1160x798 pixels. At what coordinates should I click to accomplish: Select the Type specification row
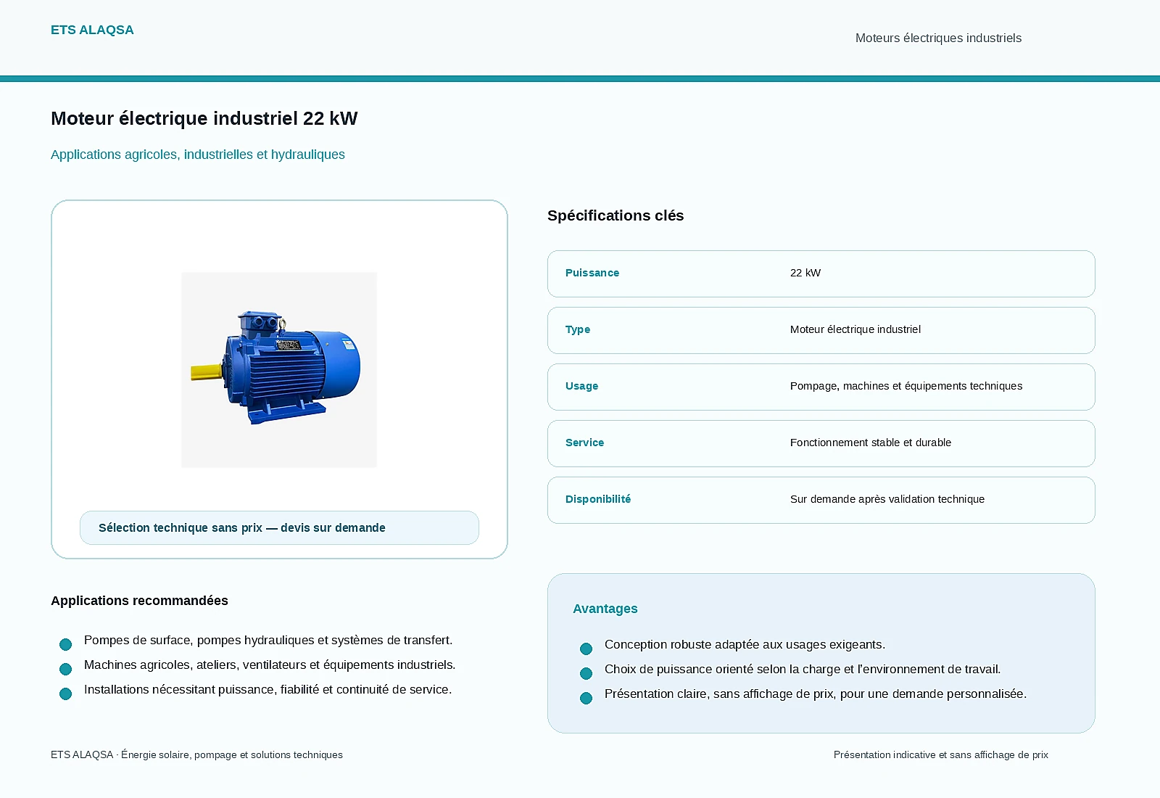point(821,330)
